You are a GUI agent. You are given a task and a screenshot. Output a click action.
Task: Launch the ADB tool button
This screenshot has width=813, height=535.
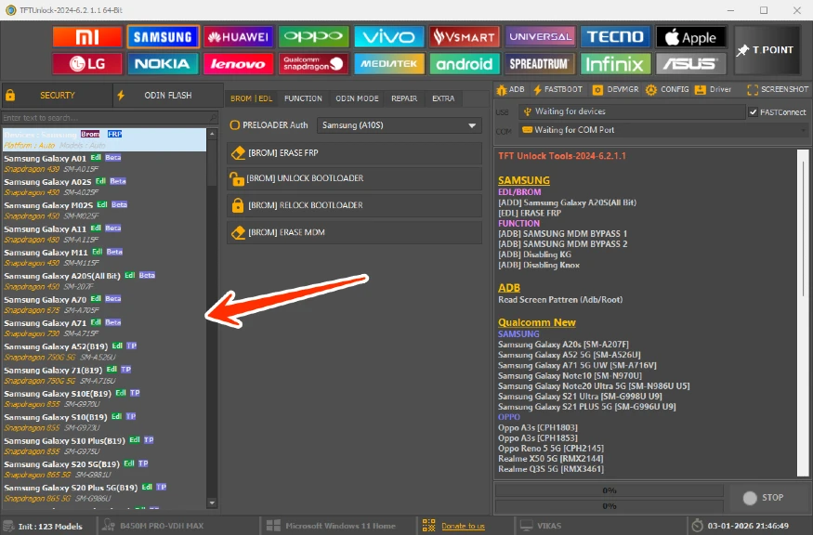[x=511, y=89]
